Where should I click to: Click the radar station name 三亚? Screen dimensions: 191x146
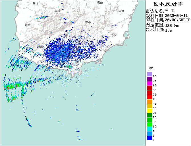point(169,11)
